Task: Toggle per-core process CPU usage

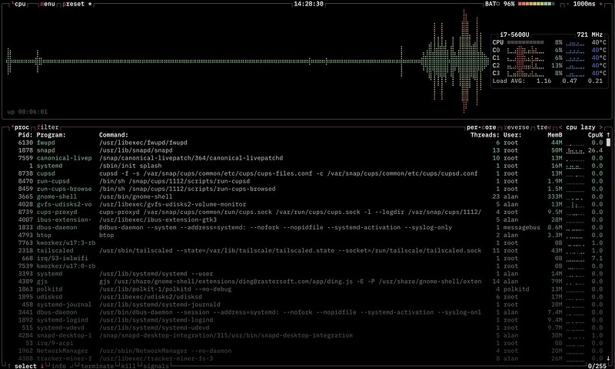Action: click(x=481, y=127)
